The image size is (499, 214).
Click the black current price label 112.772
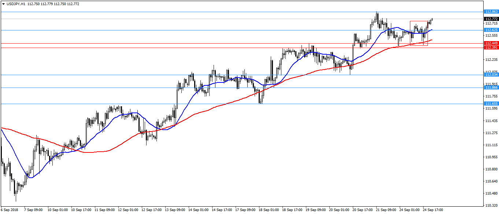tap(491, 19)
